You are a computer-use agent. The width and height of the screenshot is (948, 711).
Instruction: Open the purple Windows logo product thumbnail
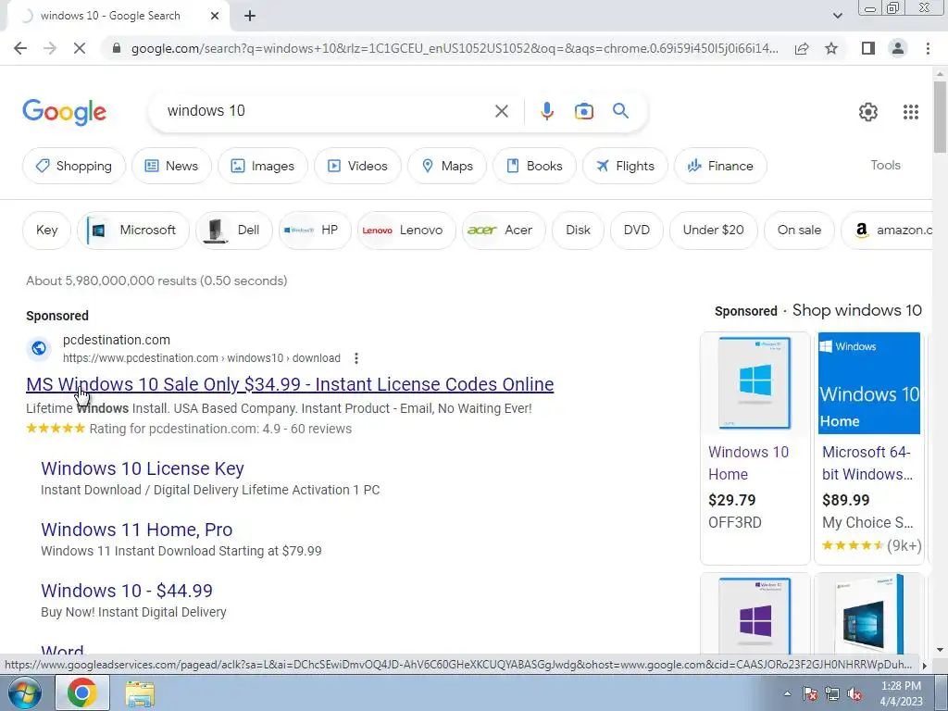click(755, 616)
